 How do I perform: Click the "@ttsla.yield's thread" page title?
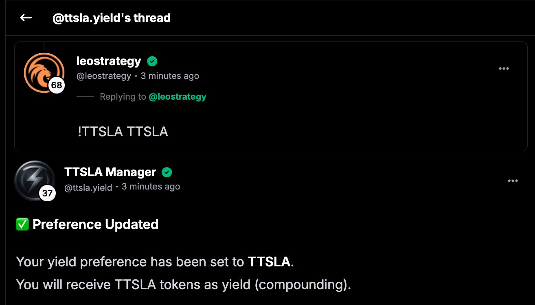point(111,18)
